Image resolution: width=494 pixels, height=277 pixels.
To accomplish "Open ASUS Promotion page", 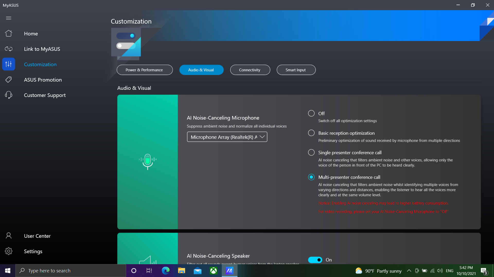I will [43, 80].
